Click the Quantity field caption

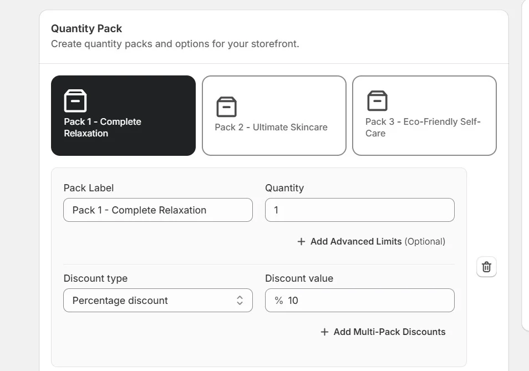pyautogui.click(x=284, y=188)
